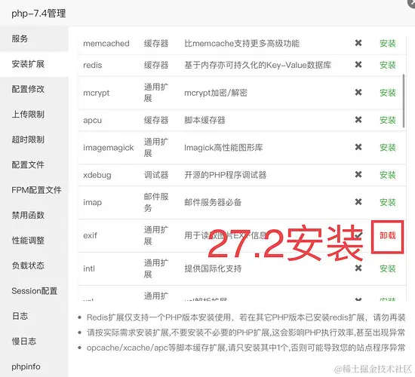Switch to the 上传限制 tab
415x377 pixels.
point(34,115)
